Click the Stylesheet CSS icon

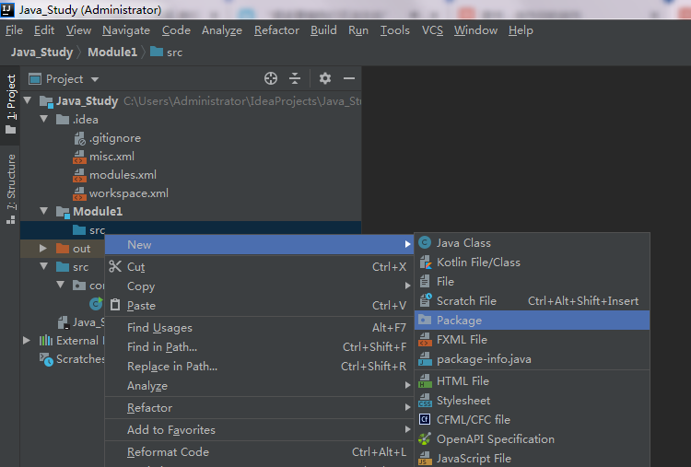coord(425,401)
